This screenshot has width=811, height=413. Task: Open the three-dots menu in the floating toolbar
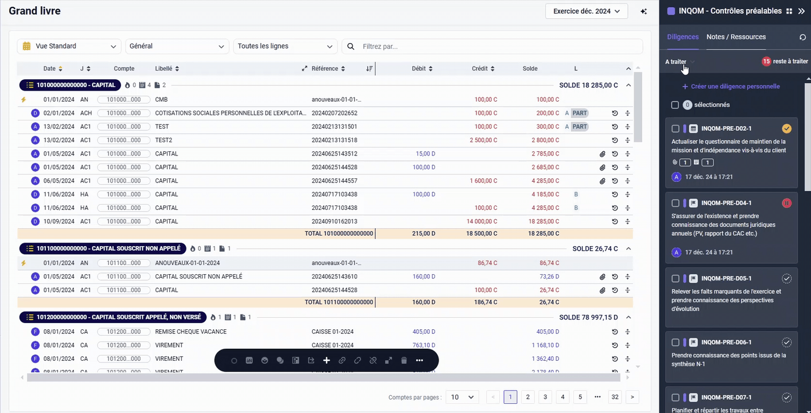click(420, 360)
